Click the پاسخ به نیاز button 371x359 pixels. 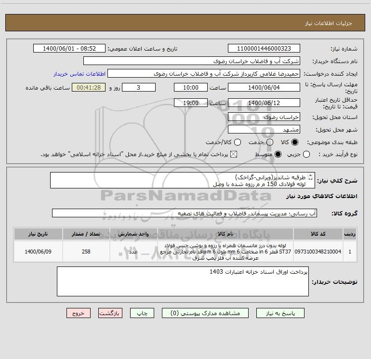click(x=280, y=313)
